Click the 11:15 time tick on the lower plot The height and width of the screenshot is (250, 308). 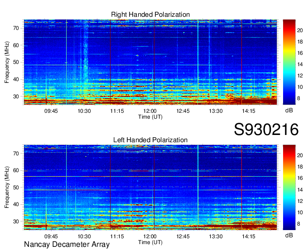tap(117, 236)
